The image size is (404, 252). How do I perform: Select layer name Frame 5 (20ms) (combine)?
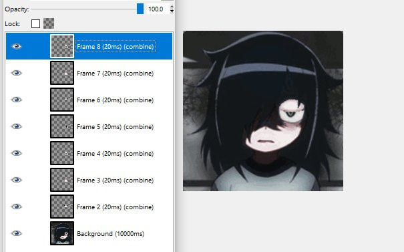tap(115, 127)
